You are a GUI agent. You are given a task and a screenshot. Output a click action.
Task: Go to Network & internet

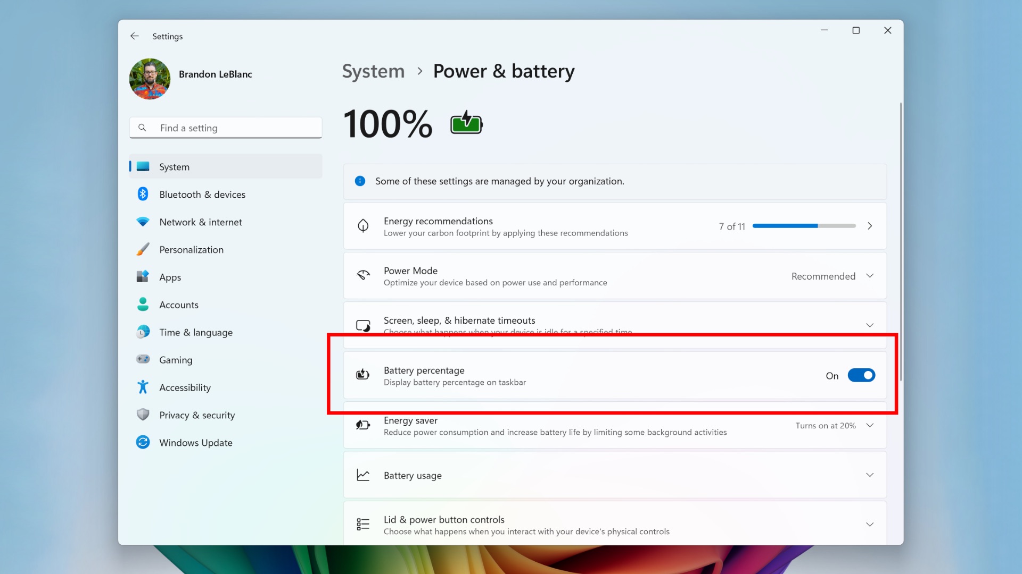[200, 222]
